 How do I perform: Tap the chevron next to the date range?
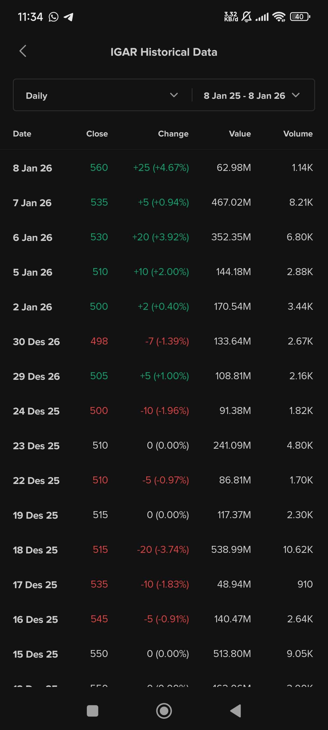coord(296,95)
